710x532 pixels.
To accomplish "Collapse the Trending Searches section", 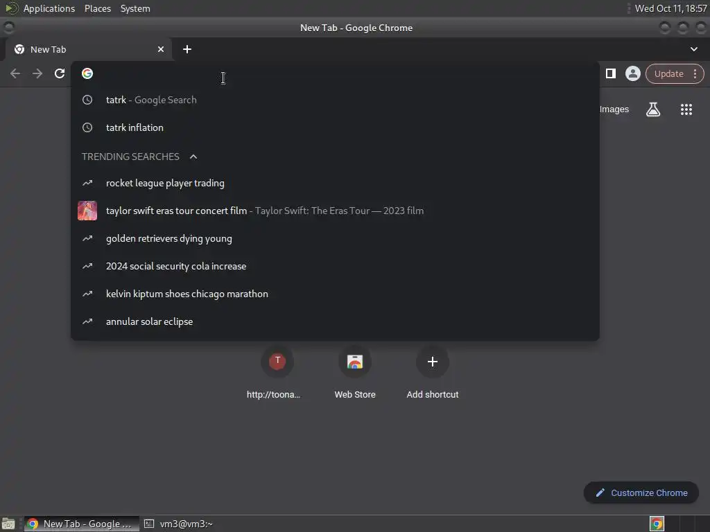I will pos(193,157).
